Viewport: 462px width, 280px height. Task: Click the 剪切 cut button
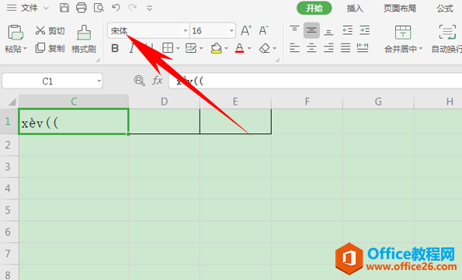(50, 30)
